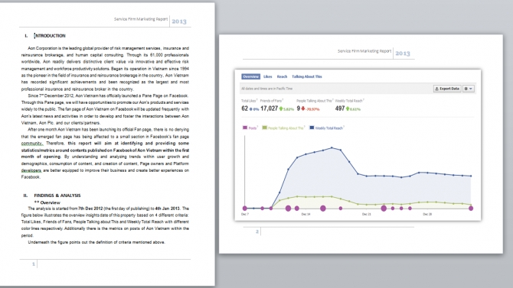Switch to the Likes tab

point(268,76)
